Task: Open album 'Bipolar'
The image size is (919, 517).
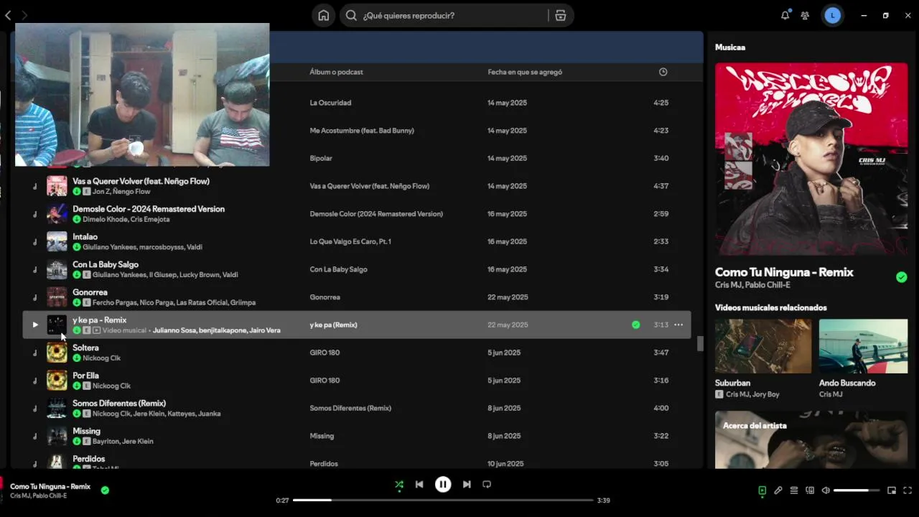Action: coord(321,158)
